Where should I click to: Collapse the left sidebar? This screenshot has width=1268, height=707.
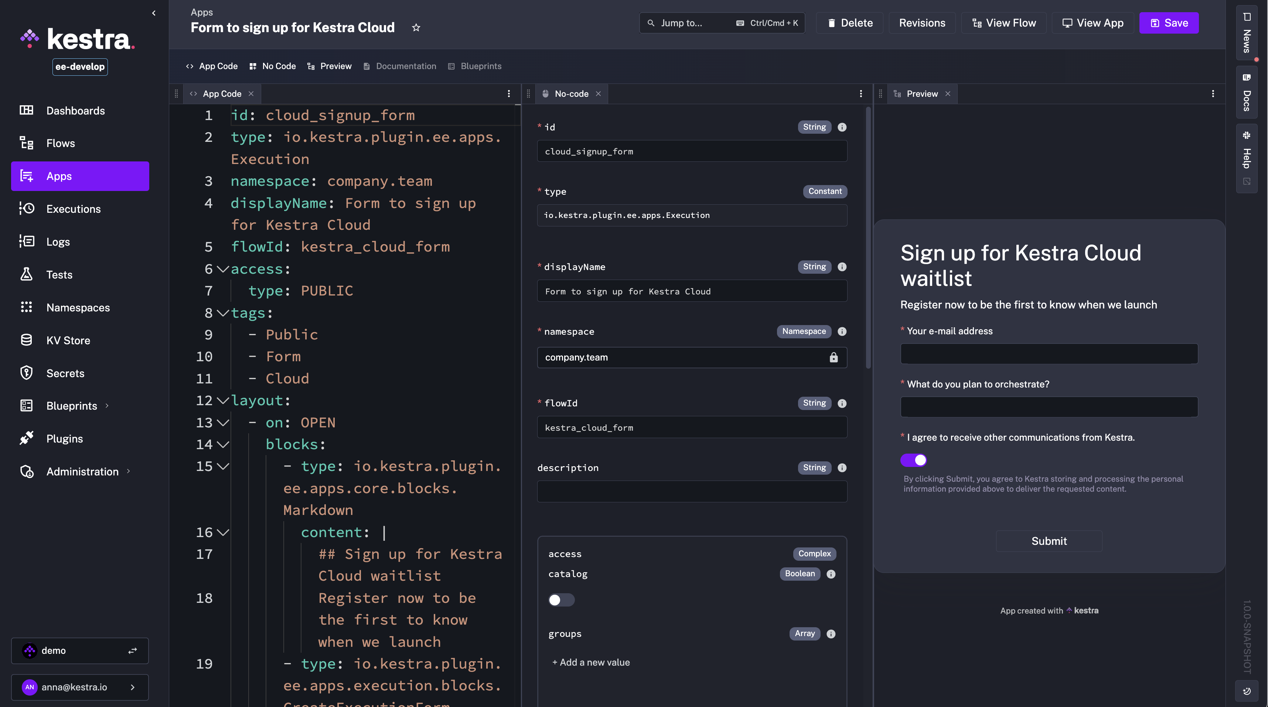pos(154,13)
